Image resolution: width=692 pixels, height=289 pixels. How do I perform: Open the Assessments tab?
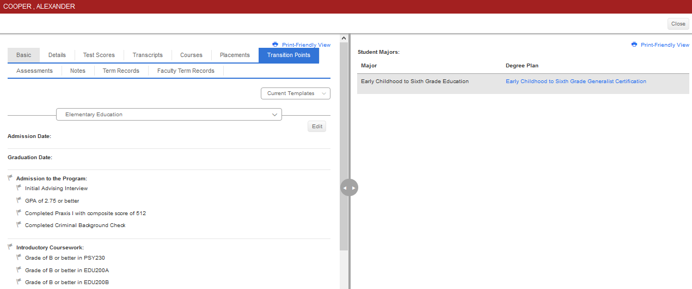click(35, 71)
